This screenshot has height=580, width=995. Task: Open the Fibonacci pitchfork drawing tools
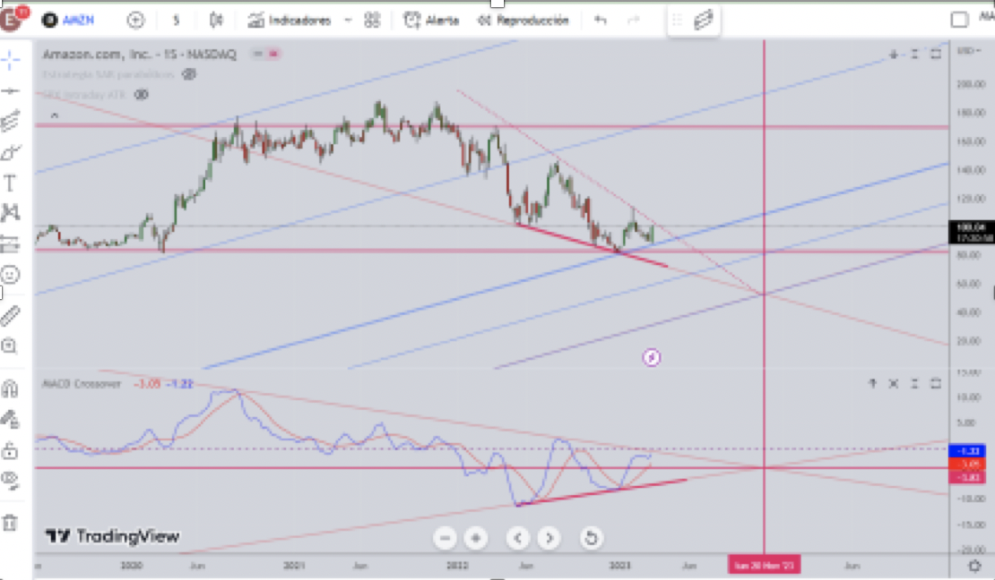10,121
